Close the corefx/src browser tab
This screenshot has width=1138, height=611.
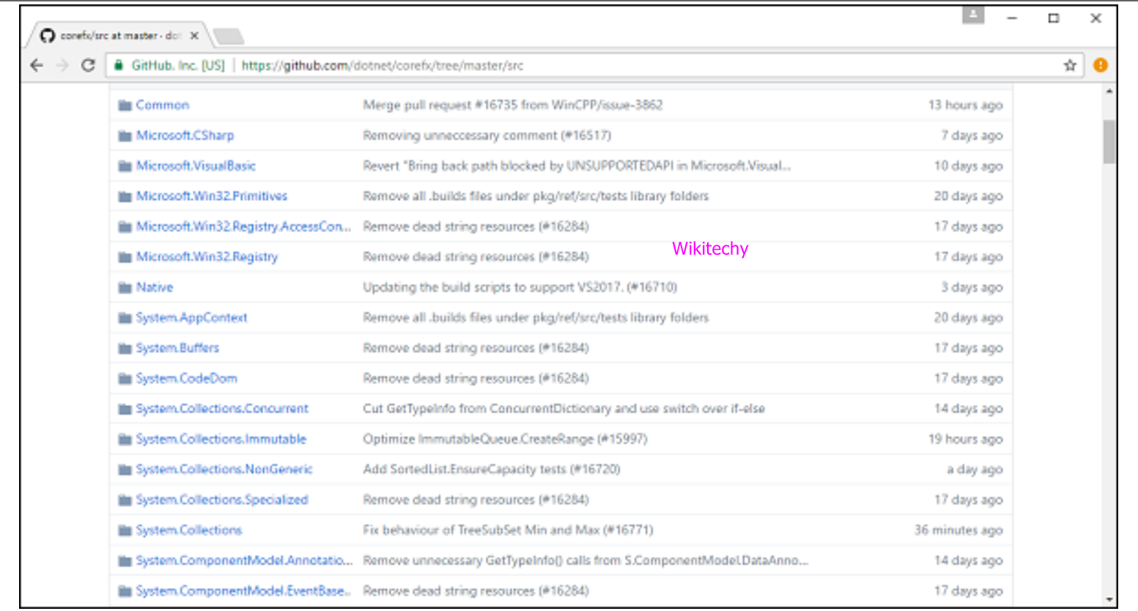tap(194, 35)
